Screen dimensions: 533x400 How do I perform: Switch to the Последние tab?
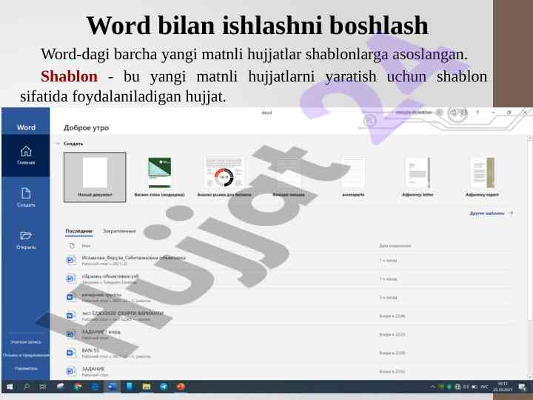tap(79, 231)
